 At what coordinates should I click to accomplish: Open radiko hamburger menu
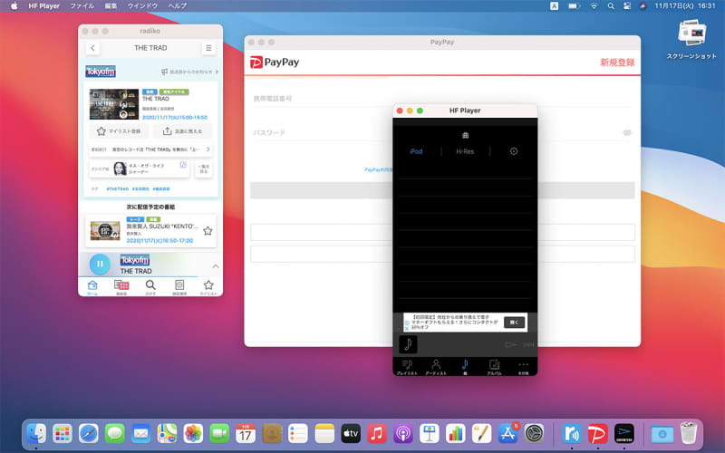point(208,48)
